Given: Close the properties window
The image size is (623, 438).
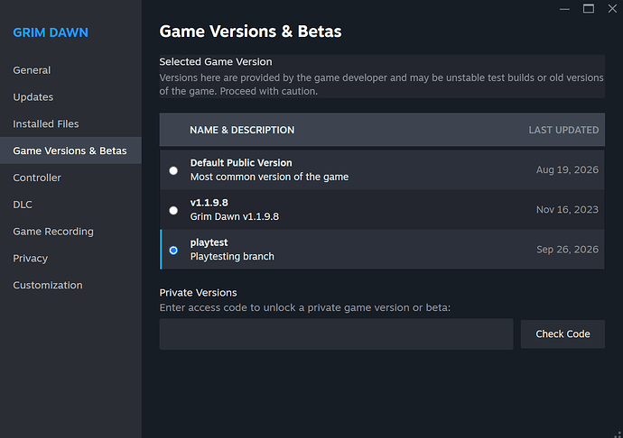Looking at the screenshot, I should pyautogui.click(x=612, y=9).
